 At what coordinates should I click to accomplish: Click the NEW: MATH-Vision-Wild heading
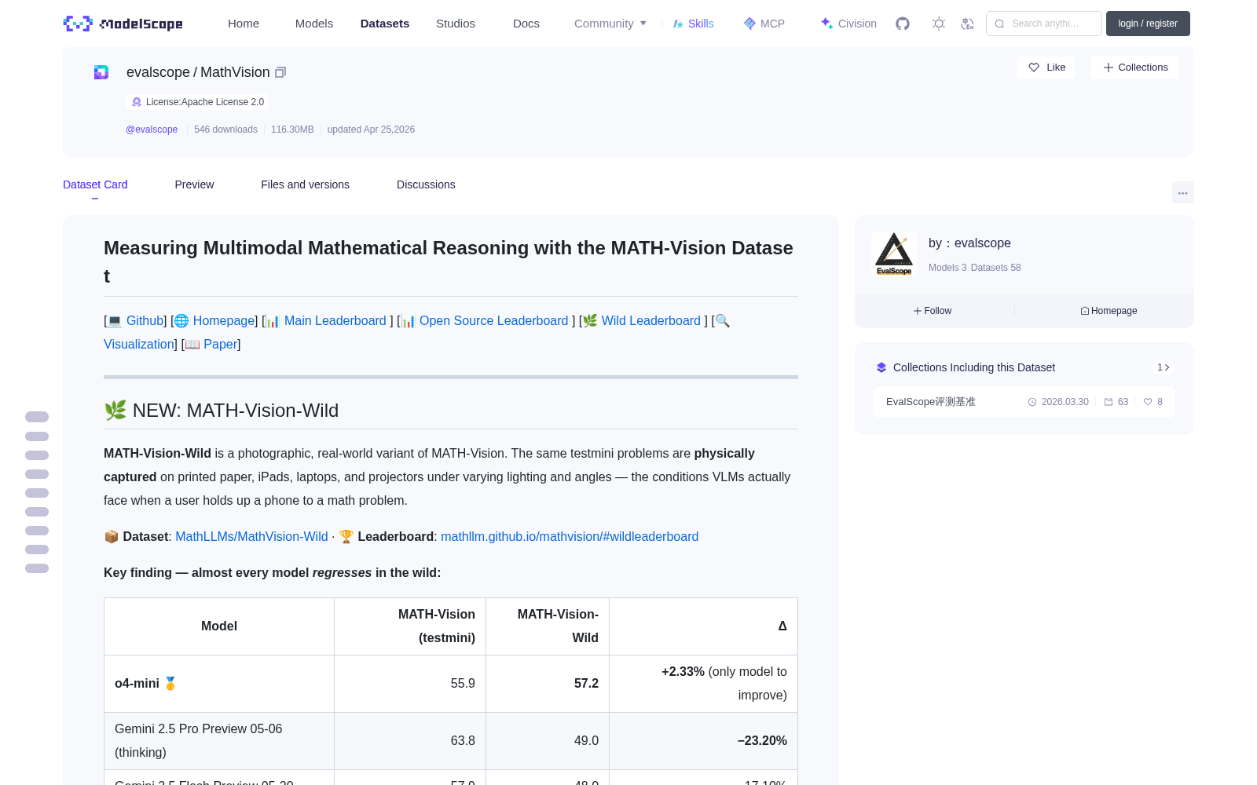pos(222,411)
